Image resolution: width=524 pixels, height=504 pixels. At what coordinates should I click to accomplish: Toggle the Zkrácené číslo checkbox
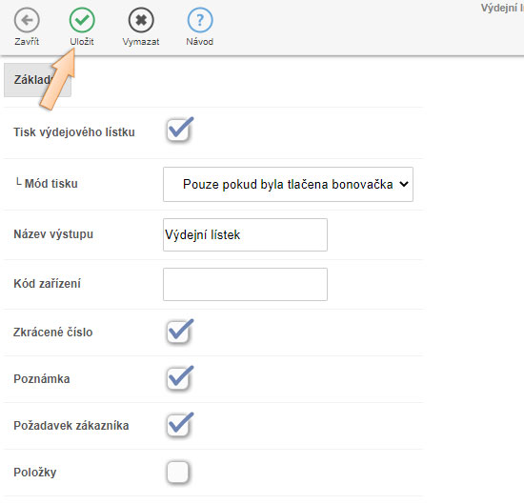tap(178, 332)
